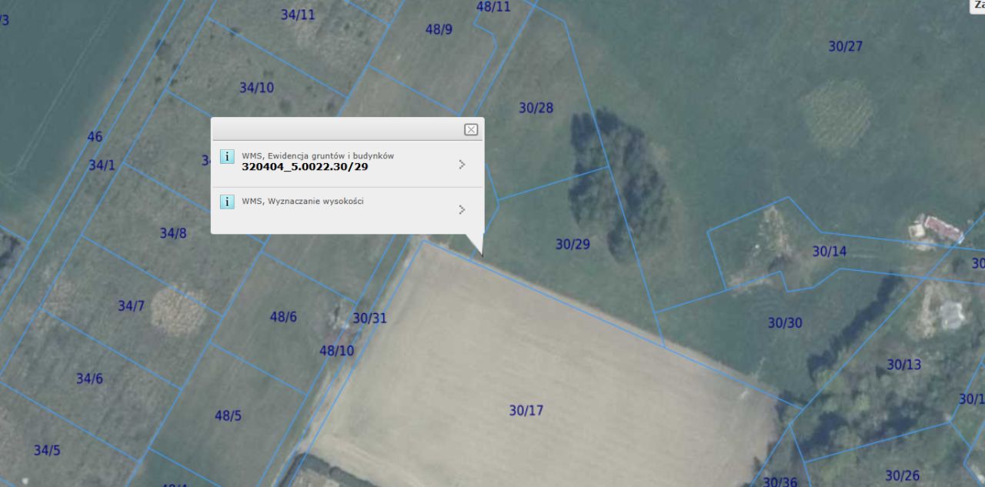Screen dimensions: 985x487
Task: Select parcel label 48/10 on map
Action: [x=336, y=350]
